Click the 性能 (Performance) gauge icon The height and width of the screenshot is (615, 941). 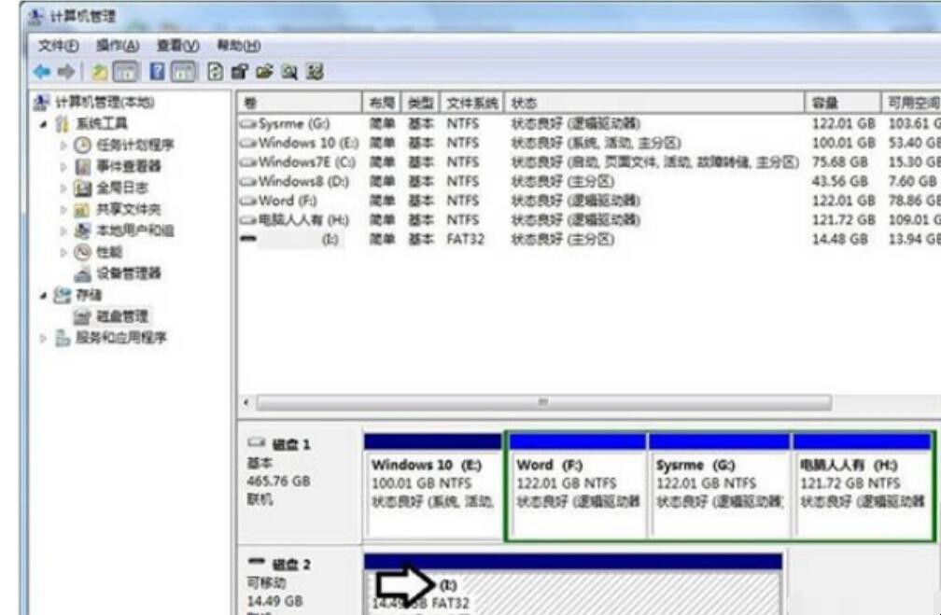tap(81, 252)
